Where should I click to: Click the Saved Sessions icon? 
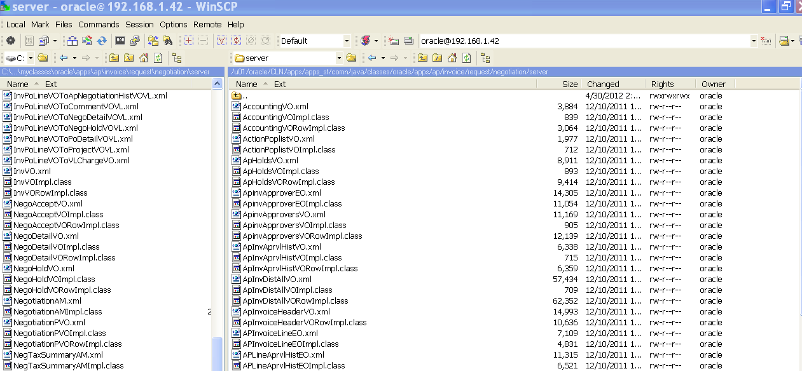pos(408,41)
